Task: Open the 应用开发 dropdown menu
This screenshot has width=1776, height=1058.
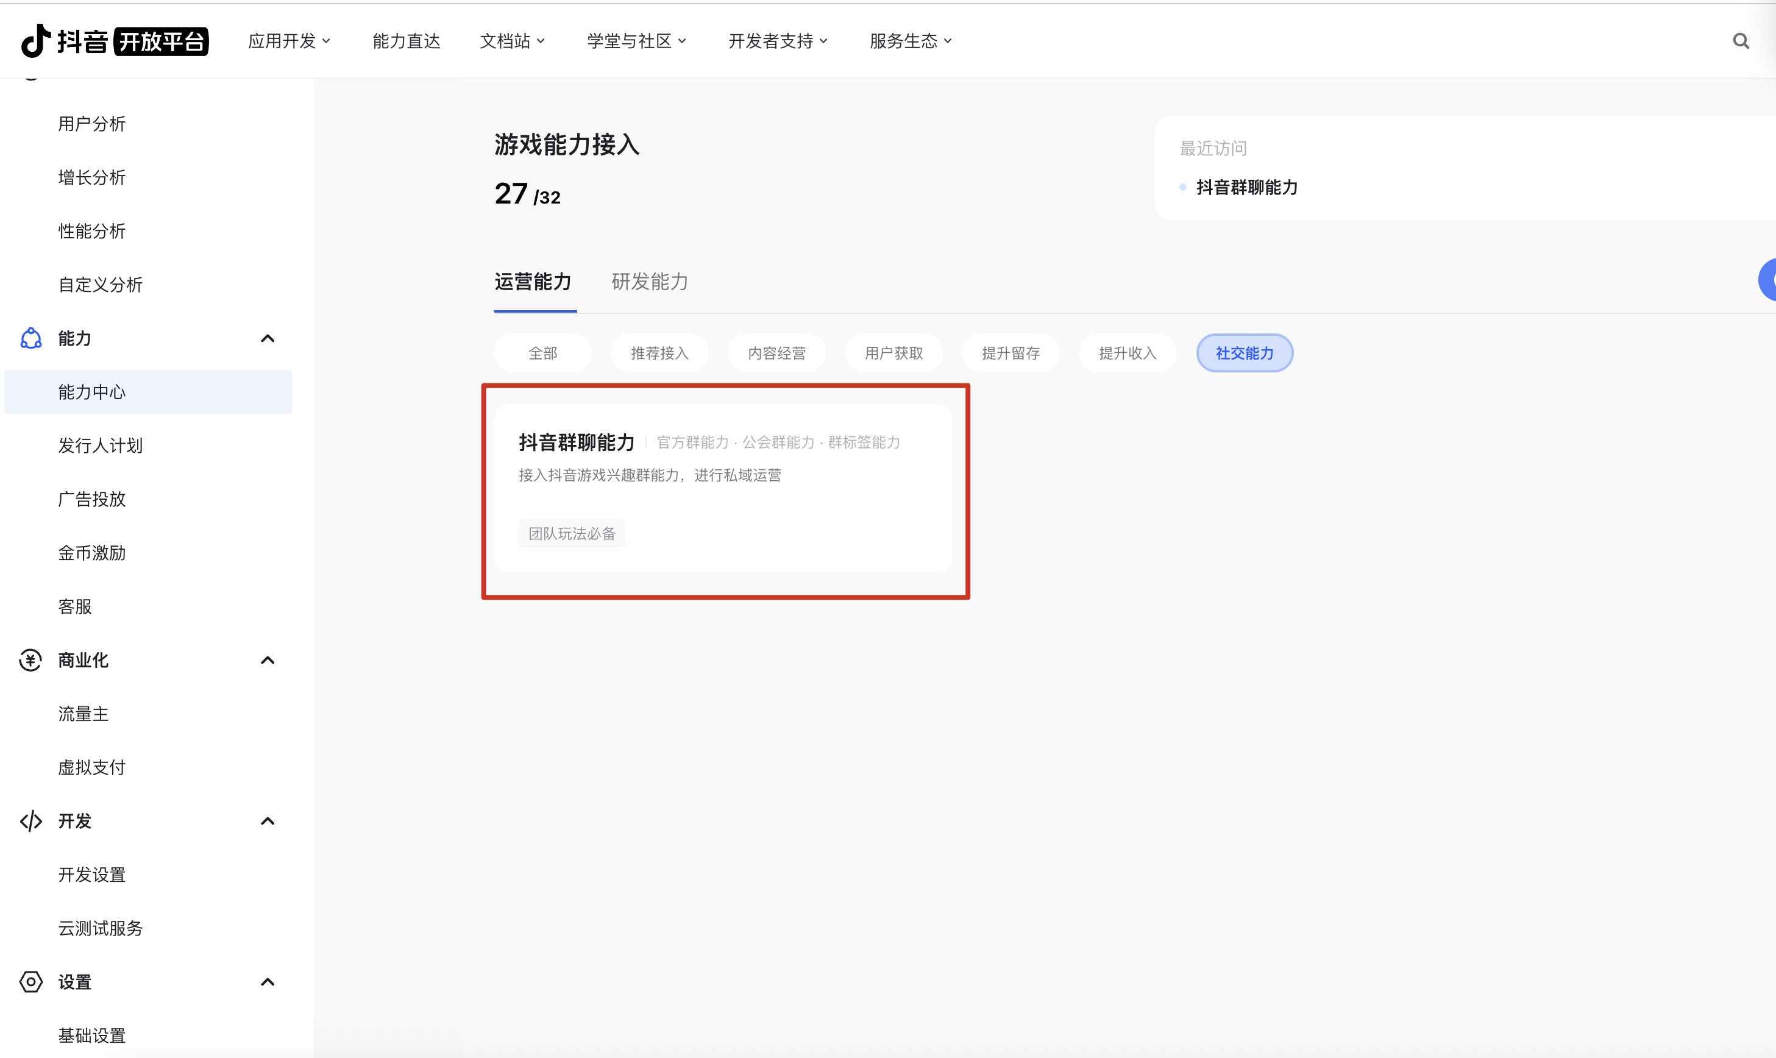Action: pyautogui.click(x=289, y=41)
